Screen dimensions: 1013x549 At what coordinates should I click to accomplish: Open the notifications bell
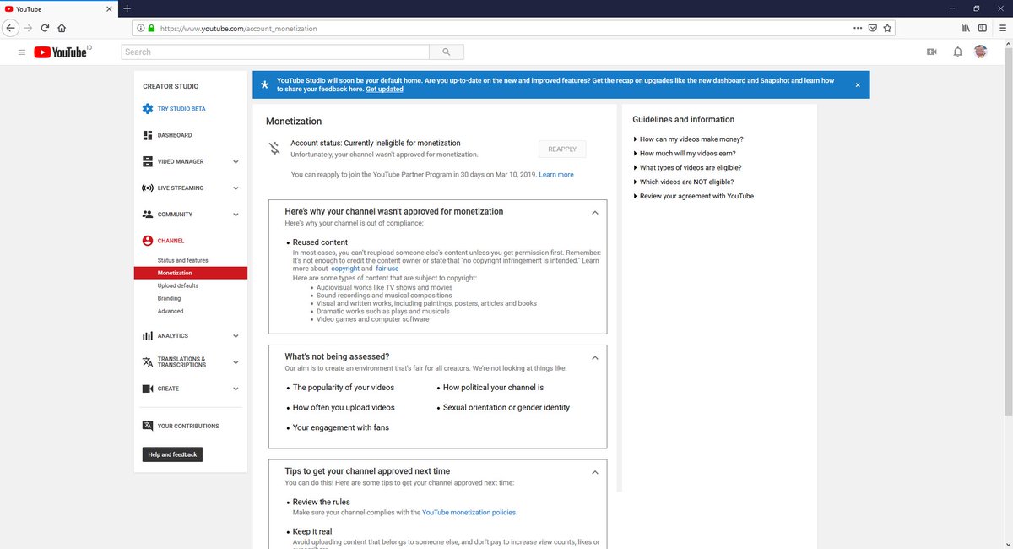[x=957, y=52]
